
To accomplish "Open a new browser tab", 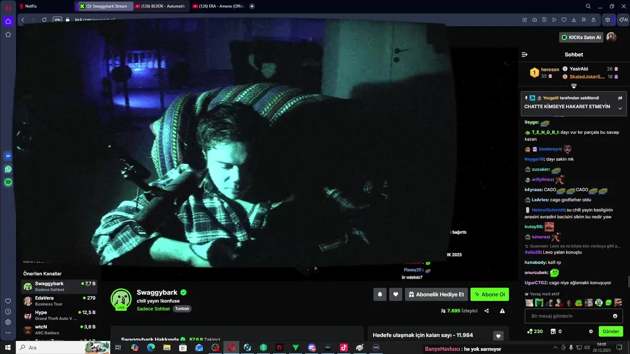I will pos(252,6).
